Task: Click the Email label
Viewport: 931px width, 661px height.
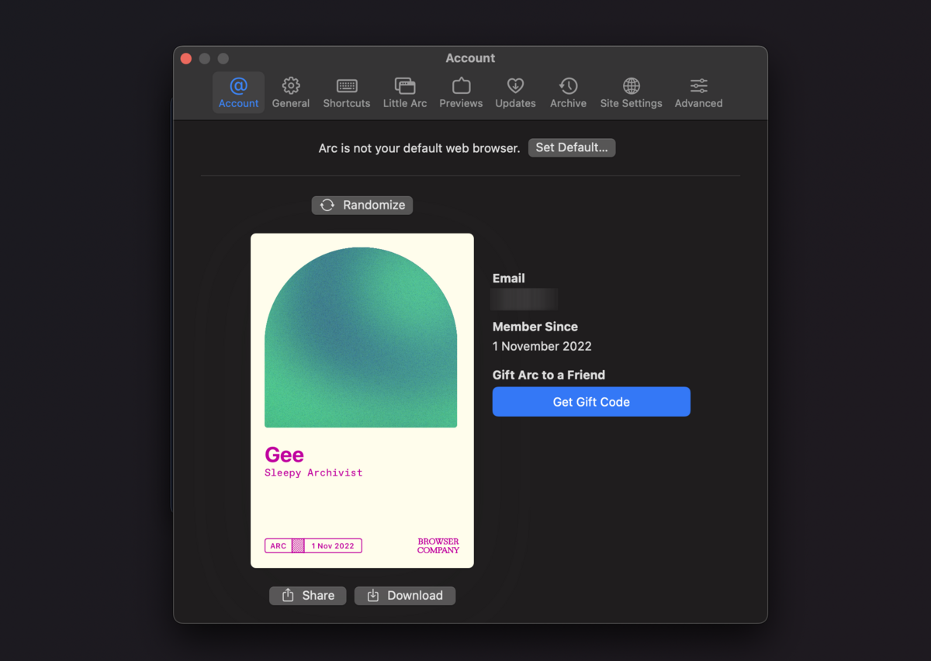Action: point(509,279)
